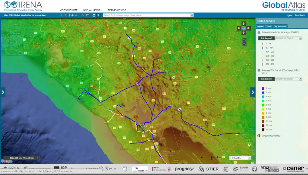
Task: Pan the map right with arrow
Action: 248,28
